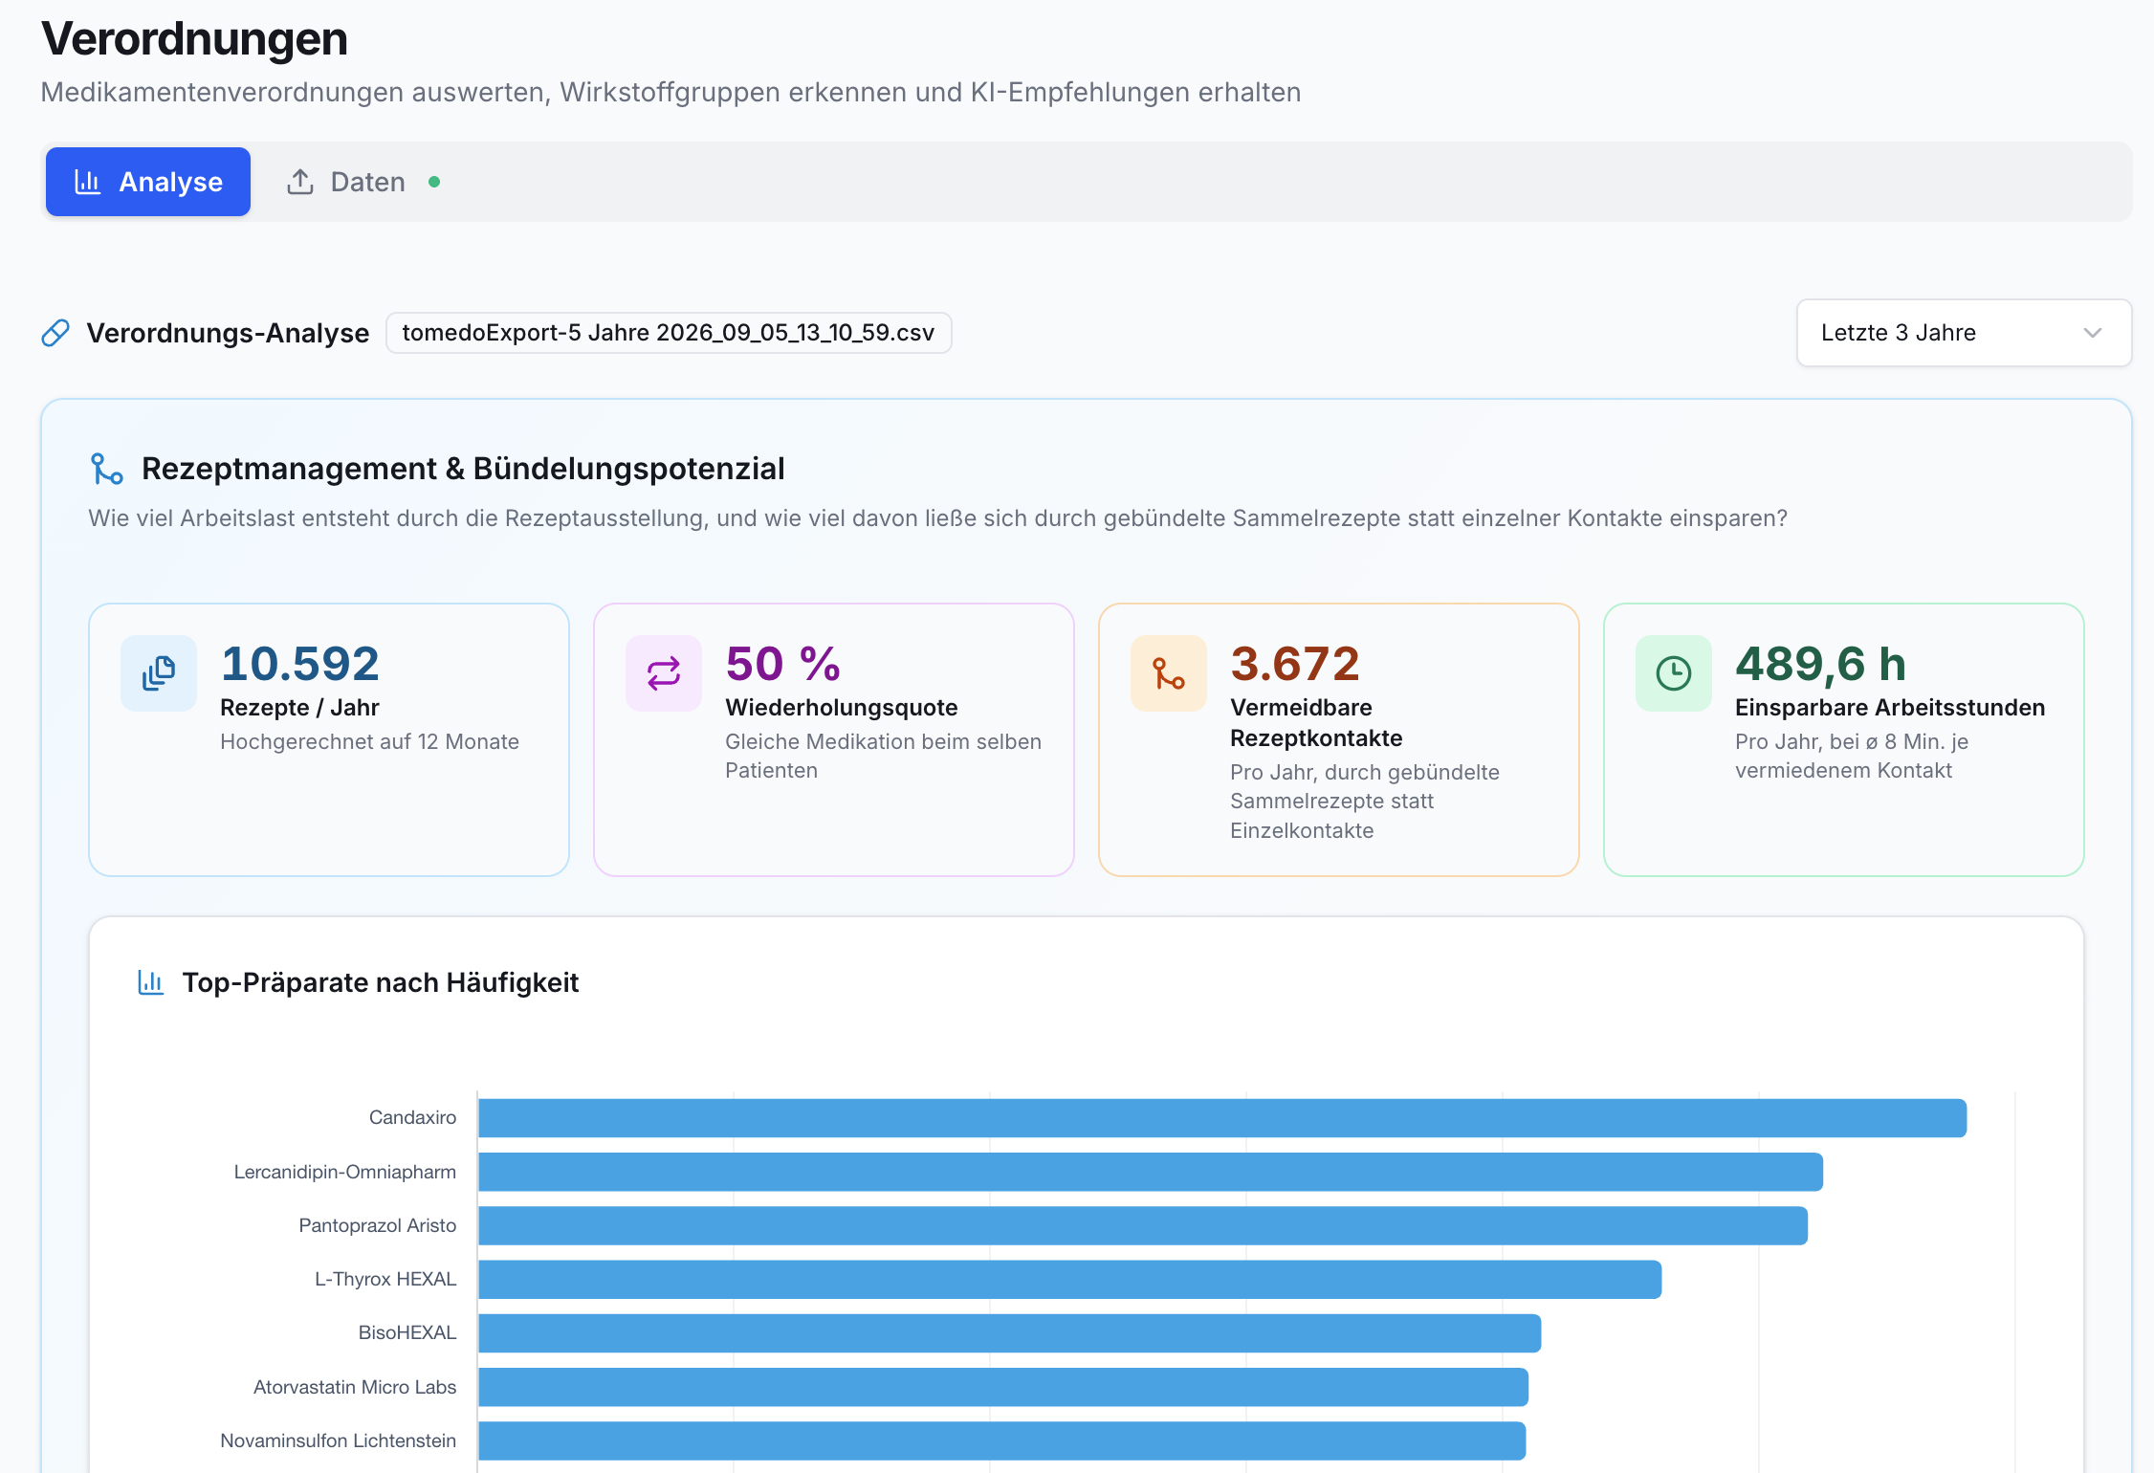Click the L-Thyrox HEXAL axis label
This screenshot has height=1473, width=2154.
click(x=385, y=1279)
